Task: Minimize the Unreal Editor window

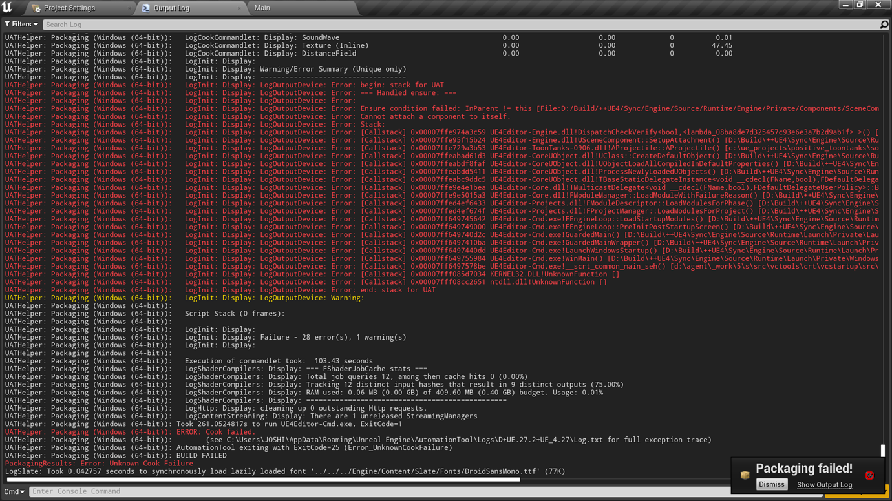Action: point(845,5)
